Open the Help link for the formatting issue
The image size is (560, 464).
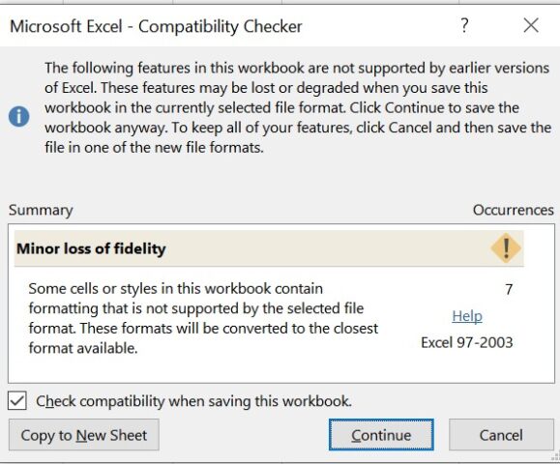click(467, 316)
